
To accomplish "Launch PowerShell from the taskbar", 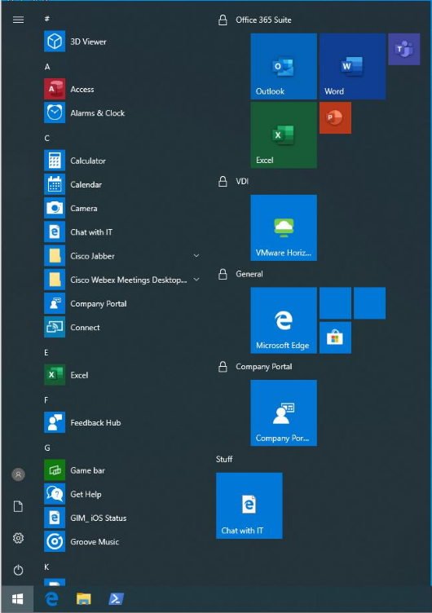I will 116,598.
